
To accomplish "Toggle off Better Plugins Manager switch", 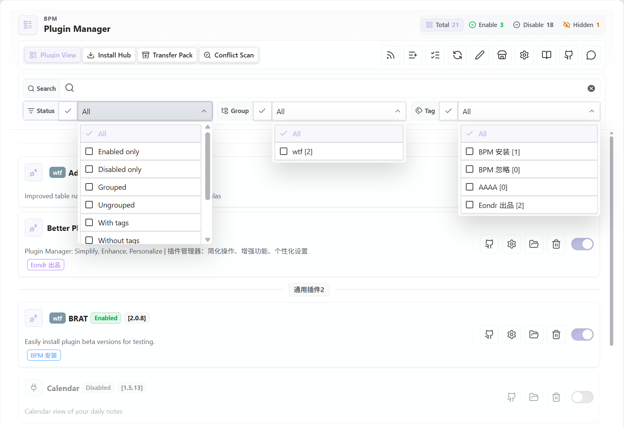I will [x=582, y=244].
